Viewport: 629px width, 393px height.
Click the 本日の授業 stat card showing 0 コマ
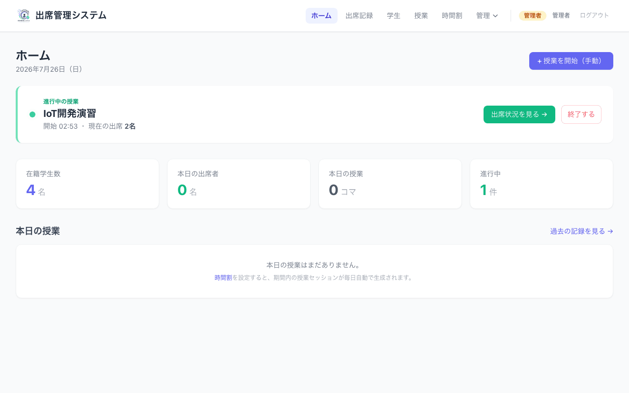tap(390, 184)
